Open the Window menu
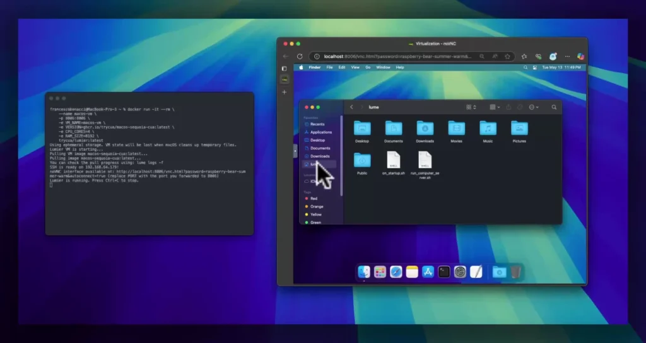 point(383,67)
